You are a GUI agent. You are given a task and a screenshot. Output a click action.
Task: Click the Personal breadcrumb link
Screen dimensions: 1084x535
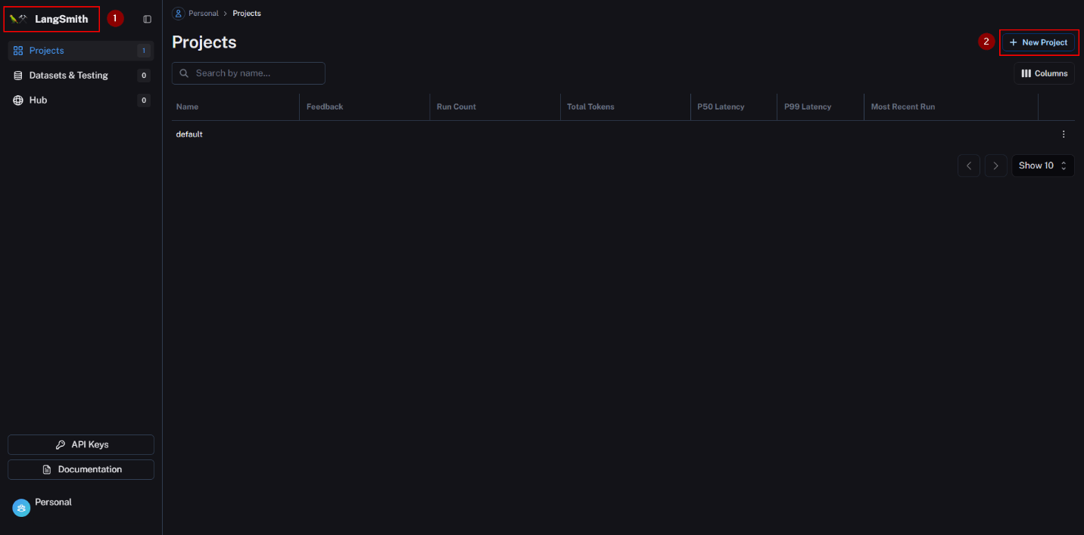point(203,14)
